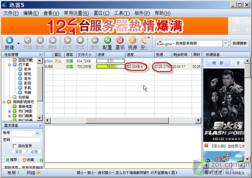252x178 pixels.
Task: Click the 网络 network status icon
Action: pyautogui.click(x=38, y=173)
